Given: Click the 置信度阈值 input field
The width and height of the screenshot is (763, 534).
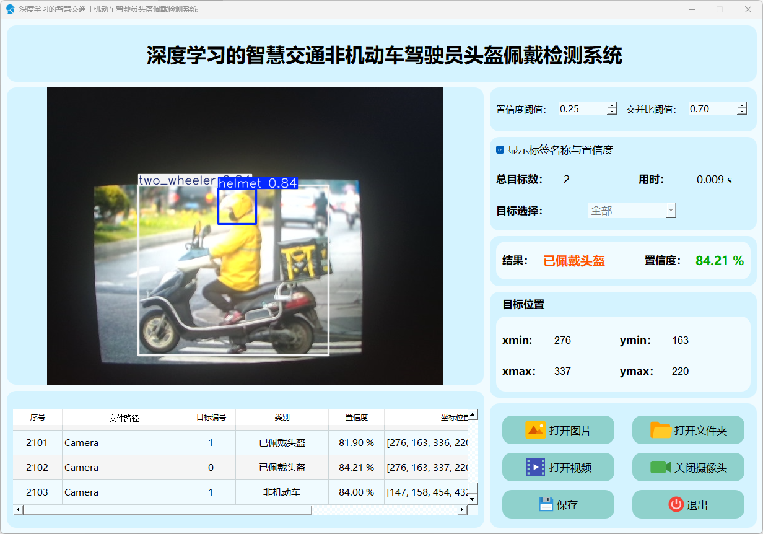Looking at the screenshot, I should [581, 109].
